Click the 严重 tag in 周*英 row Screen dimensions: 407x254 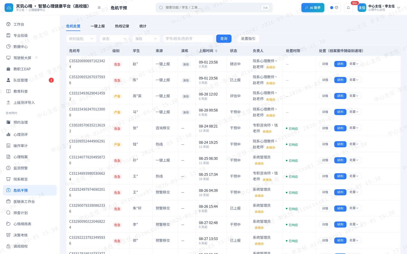(117, 96)
